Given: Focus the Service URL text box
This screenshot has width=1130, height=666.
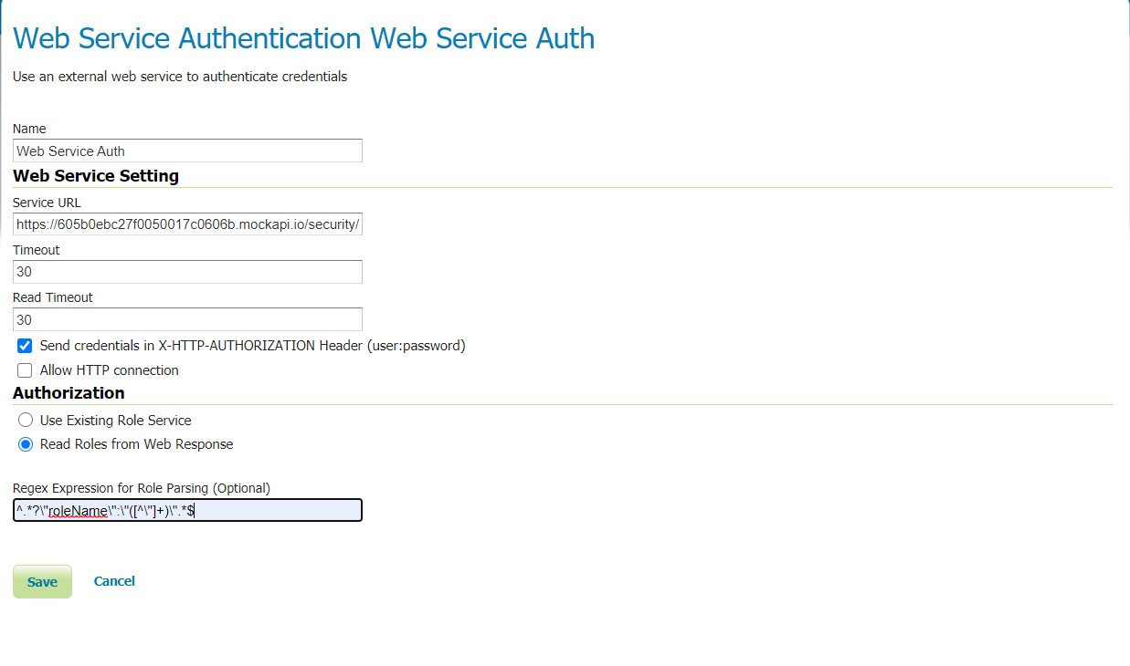Looking at the screenshot, I should click(x=187, y=224).
